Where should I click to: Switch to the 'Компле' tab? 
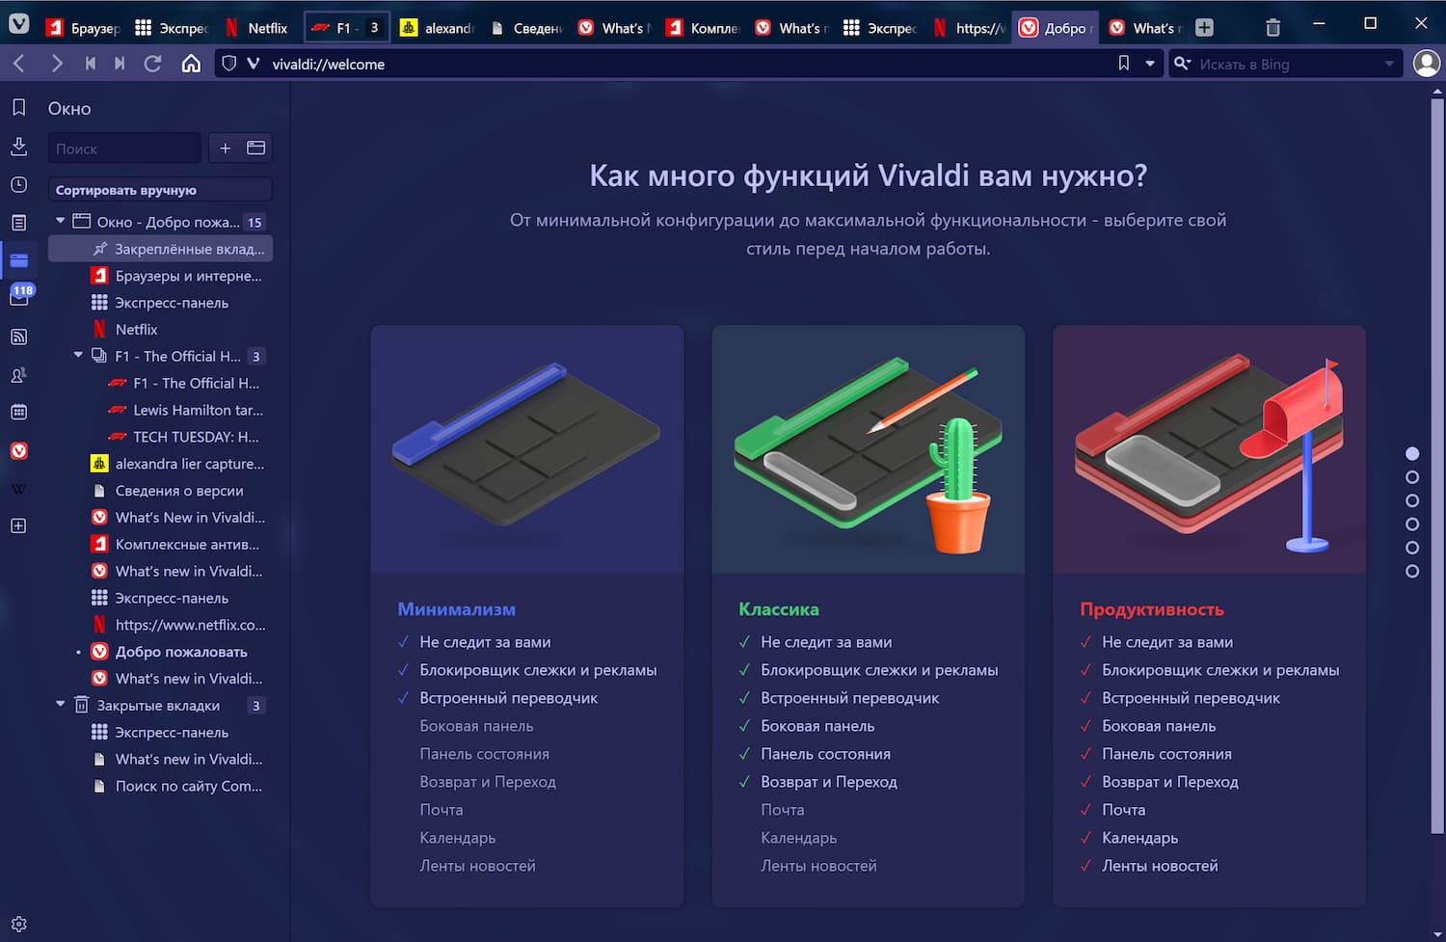(703, 28)
